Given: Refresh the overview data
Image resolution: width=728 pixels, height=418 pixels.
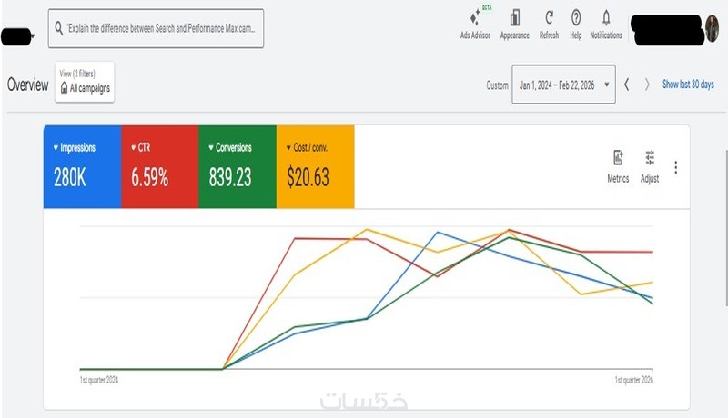Looking at the screenshot, I should pyautogui.click(x=549, y=18).
